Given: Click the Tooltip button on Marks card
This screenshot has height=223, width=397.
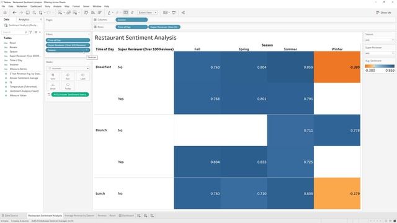Looking at the screenshot, I should click(x=68, y=87).
